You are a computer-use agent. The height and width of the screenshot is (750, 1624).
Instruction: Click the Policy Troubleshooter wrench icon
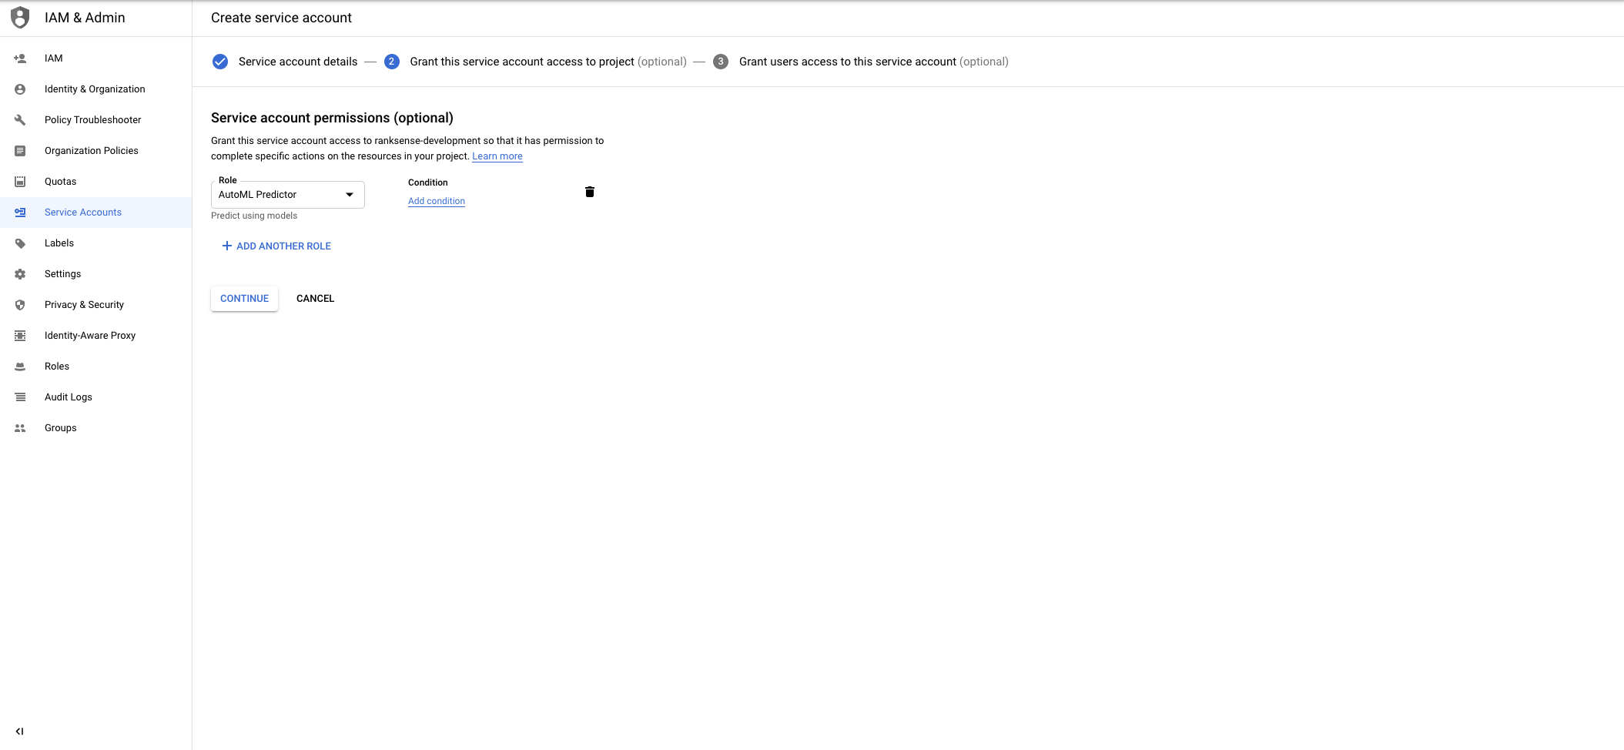coord(20,120)
